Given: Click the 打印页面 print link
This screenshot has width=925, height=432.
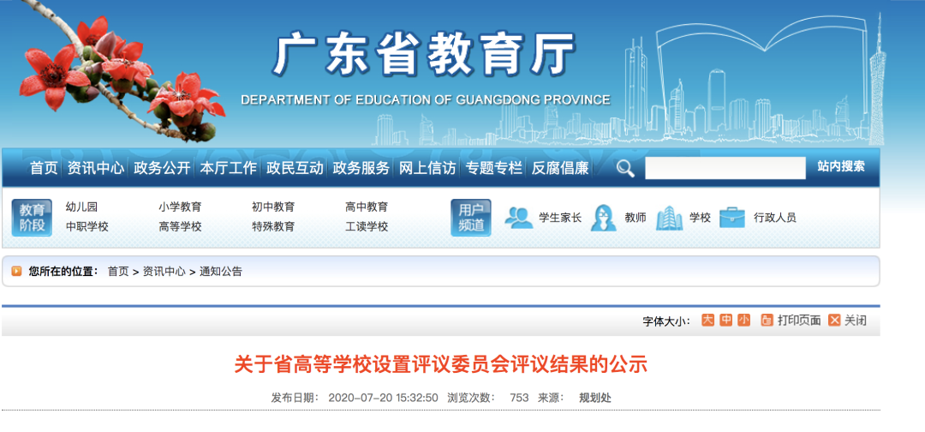Looking at the screenshot, I should [x=799, y=321].
